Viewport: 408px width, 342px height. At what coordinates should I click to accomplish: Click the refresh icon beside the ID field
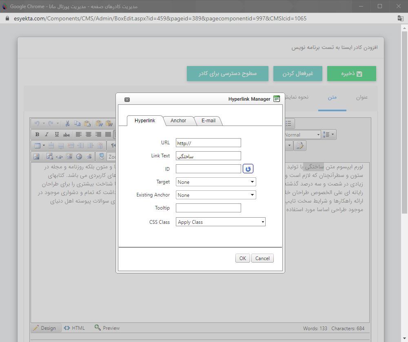tap(248, 168)
